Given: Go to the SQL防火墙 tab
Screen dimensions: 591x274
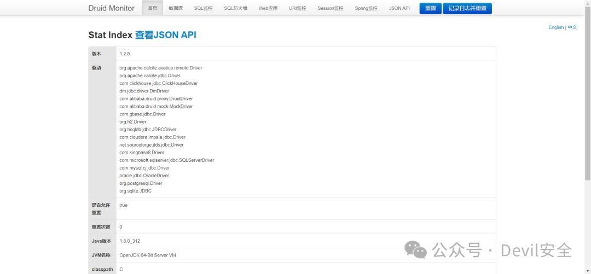Looking at the screenshot, I should click(x=235, y=8).
